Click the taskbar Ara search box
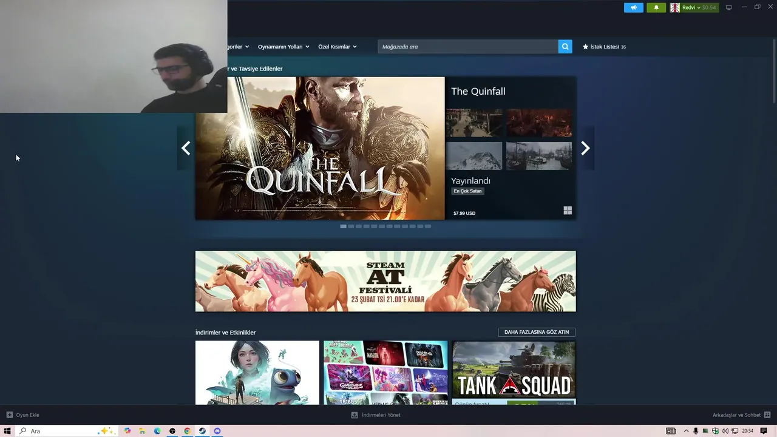Screen dimensions: 777x437 (x=67, y=431)
